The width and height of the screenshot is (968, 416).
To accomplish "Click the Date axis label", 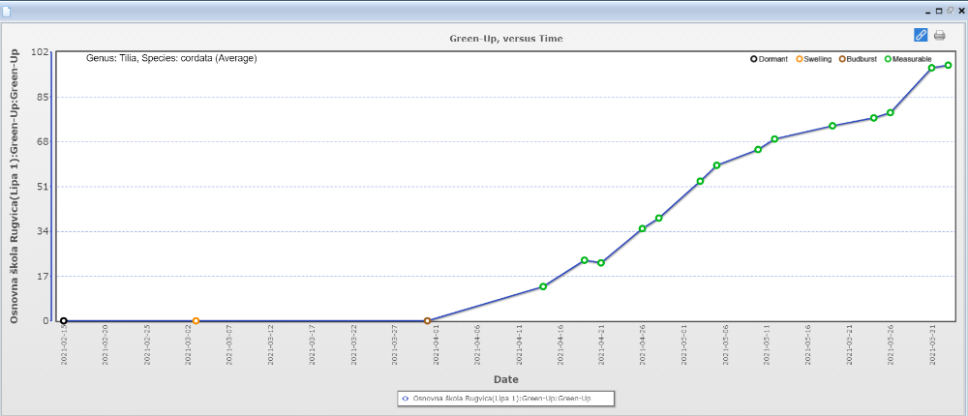I will pos(505,378).
